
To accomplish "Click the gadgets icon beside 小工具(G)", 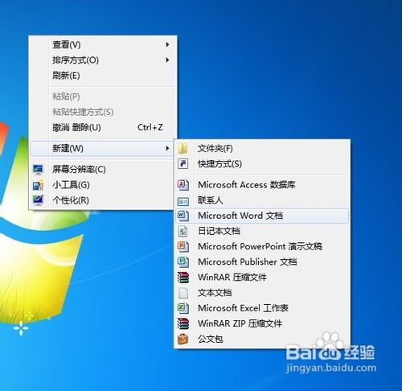I will (38, 185).
